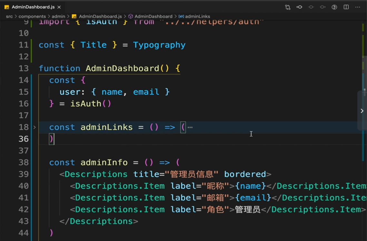This screenshot has width=367, height=241.
Task: Select line number 36 in gutter
Action: [24, 139]
